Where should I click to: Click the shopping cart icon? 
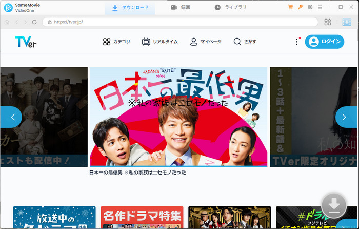290,7
